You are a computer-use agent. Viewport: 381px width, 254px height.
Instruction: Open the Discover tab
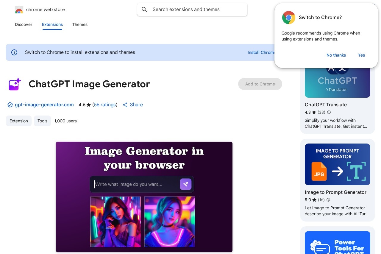pos(24,24)
